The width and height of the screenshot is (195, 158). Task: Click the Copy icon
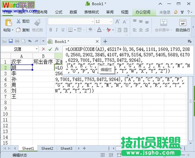[x=19, y=30]
